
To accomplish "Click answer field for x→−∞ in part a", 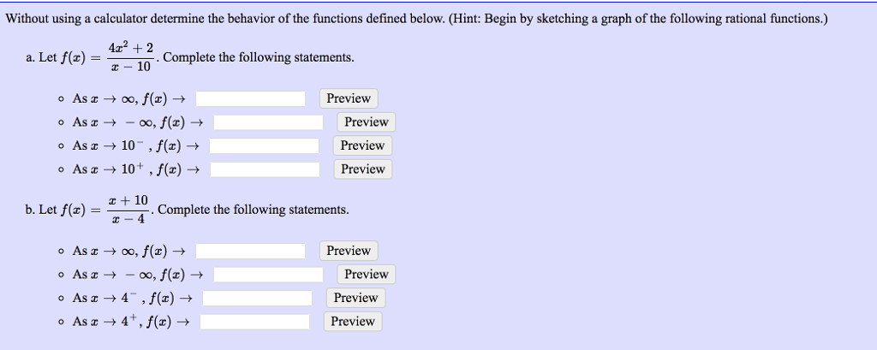I will [x=268, y=122].
